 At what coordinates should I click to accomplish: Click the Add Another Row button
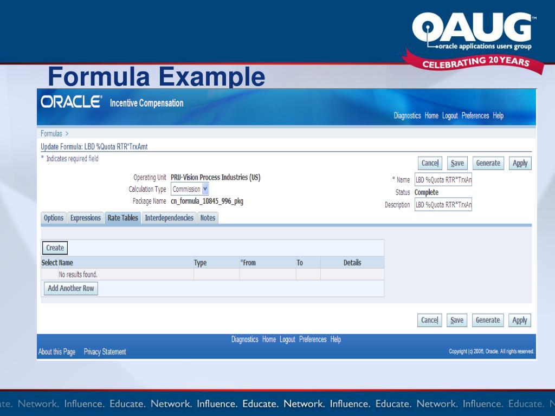point(71,288)
